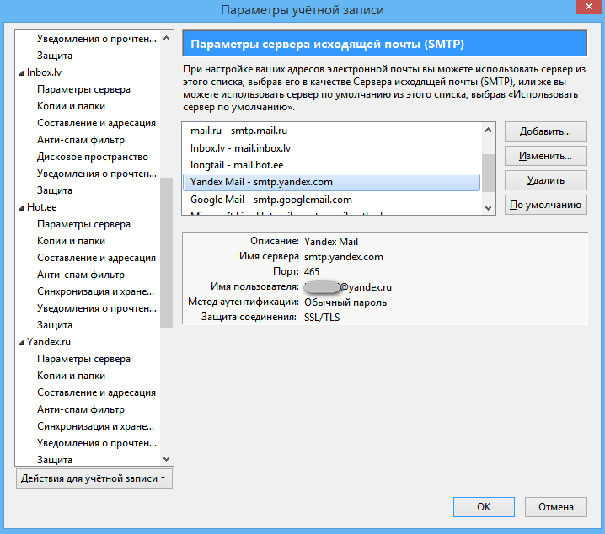The width and height of the screenshot is (605, 534).
Task: Open Read Receipts under Hot.ee
Action: tap(97, 308)
